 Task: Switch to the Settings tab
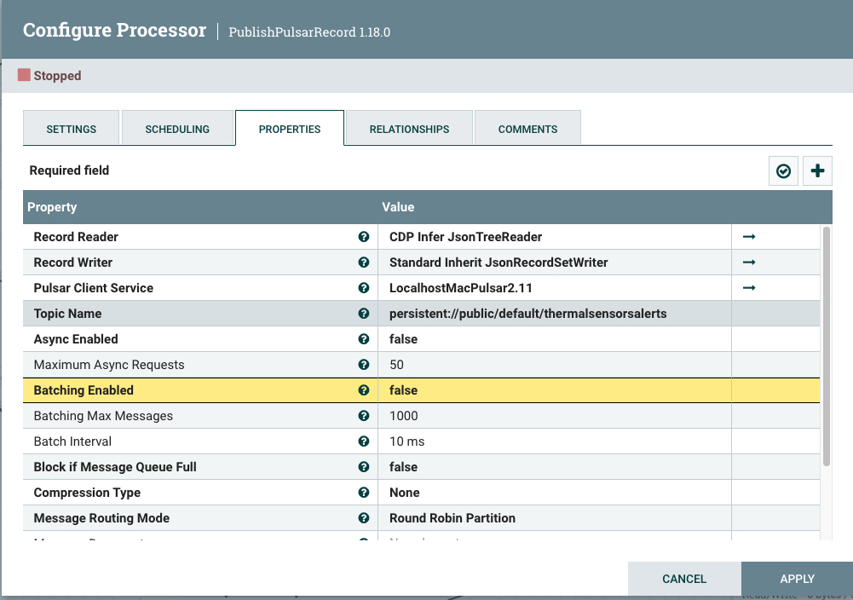[72, 129]
